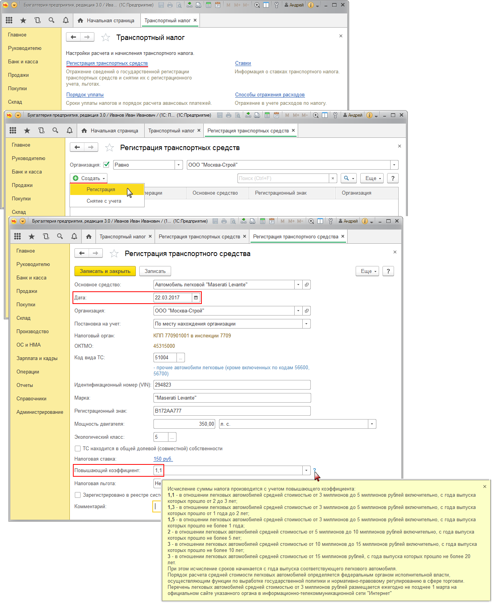Go back arrow in Регистрация транспортного средства form
This screenshot has width=493, height=603.
tap(82, 253)
